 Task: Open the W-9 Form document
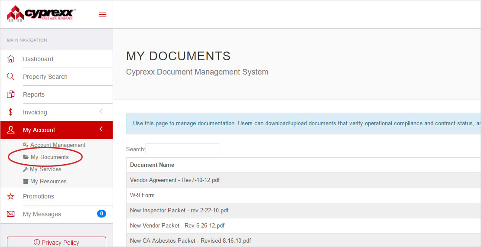coord(142,195)
